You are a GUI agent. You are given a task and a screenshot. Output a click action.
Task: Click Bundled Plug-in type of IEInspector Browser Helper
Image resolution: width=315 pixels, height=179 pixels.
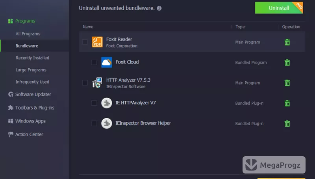pos(249,124)
